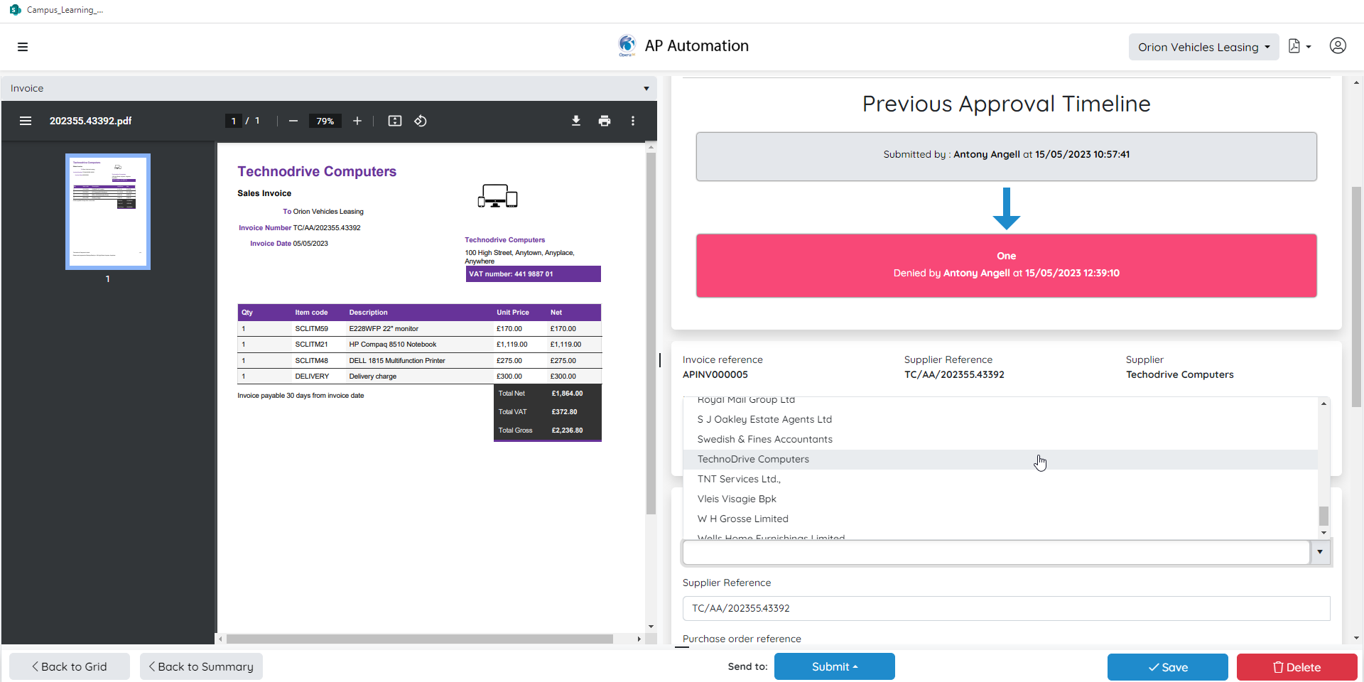Image resolution: width=1364 pixels, height=682 pixels.
Task: Click the panel splitter handle
Action: (660, 360)
